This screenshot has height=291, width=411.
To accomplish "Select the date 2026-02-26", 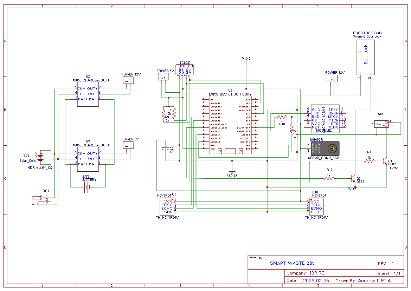I will [316, 280].
